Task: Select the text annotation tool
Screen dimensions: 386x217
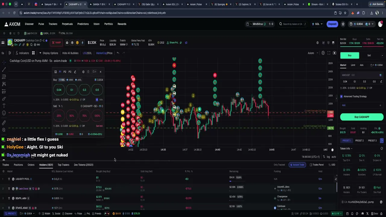Action: [4, 106]
